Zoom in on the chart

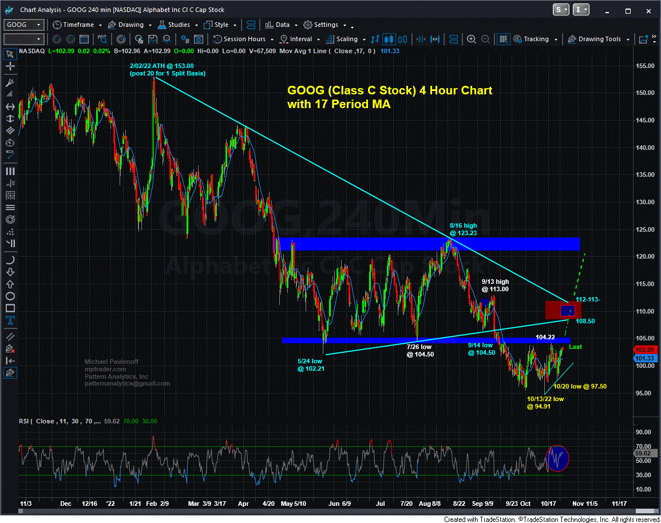click(x=472, y=39)
